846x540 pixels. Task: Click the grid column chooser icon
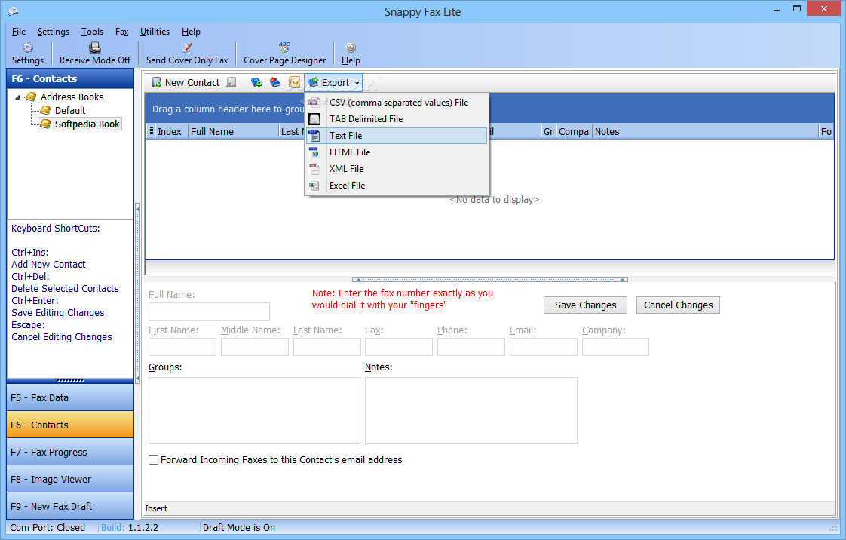point(151,131)
